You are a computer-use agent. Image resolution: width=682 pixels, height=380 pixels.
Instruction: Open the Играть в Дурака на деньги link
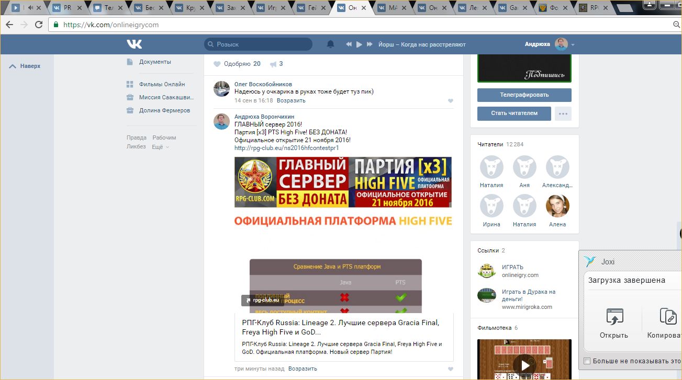[529, 295]
